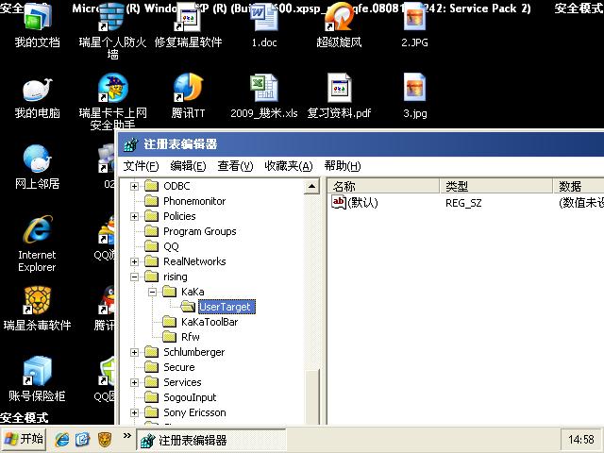Image resolution: width=604 pixels, height=453 pixels.
Task: Open the 查看(V) menu
Action: 235,166
